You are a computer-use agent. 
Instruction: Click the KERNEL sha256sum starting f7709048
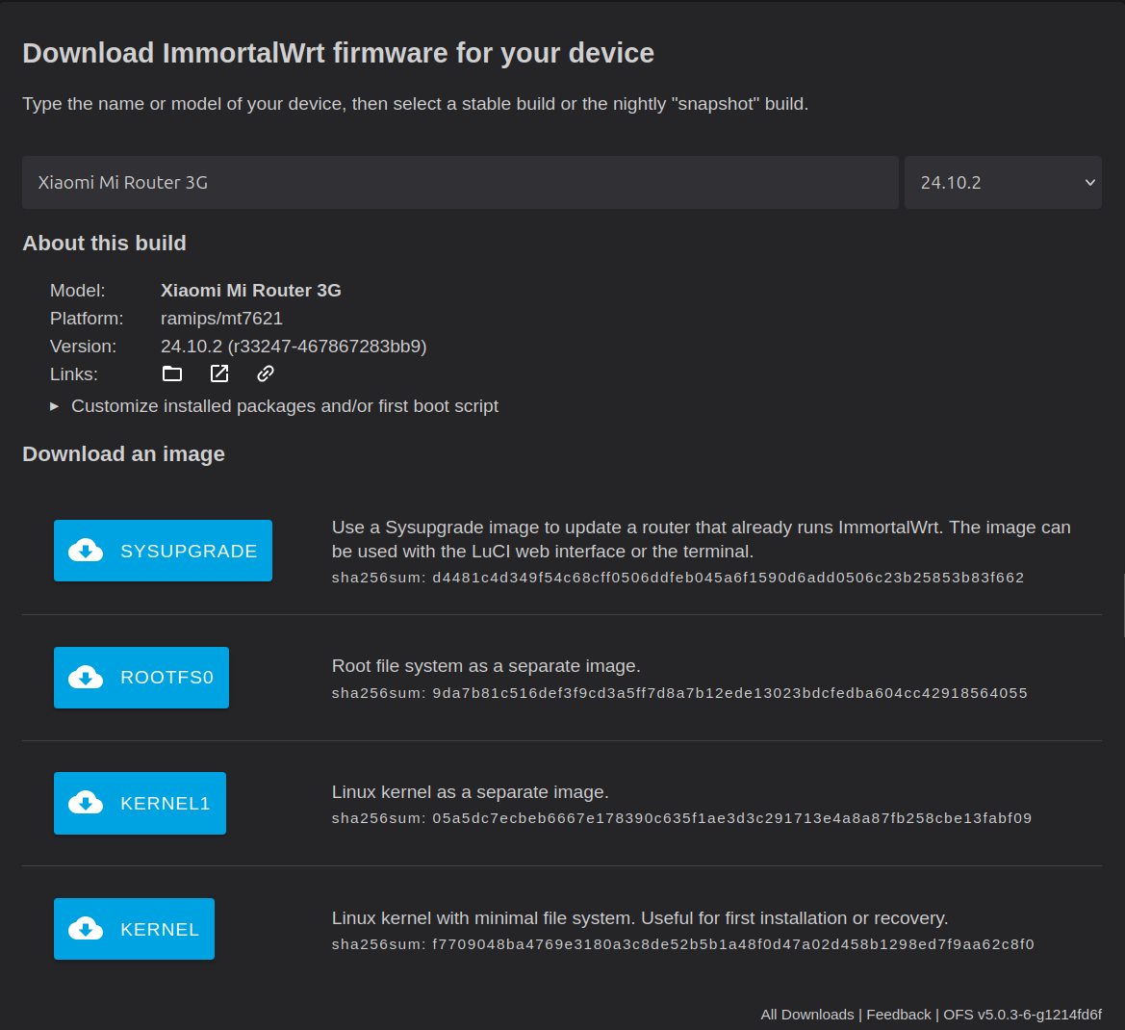click(733, 944)
